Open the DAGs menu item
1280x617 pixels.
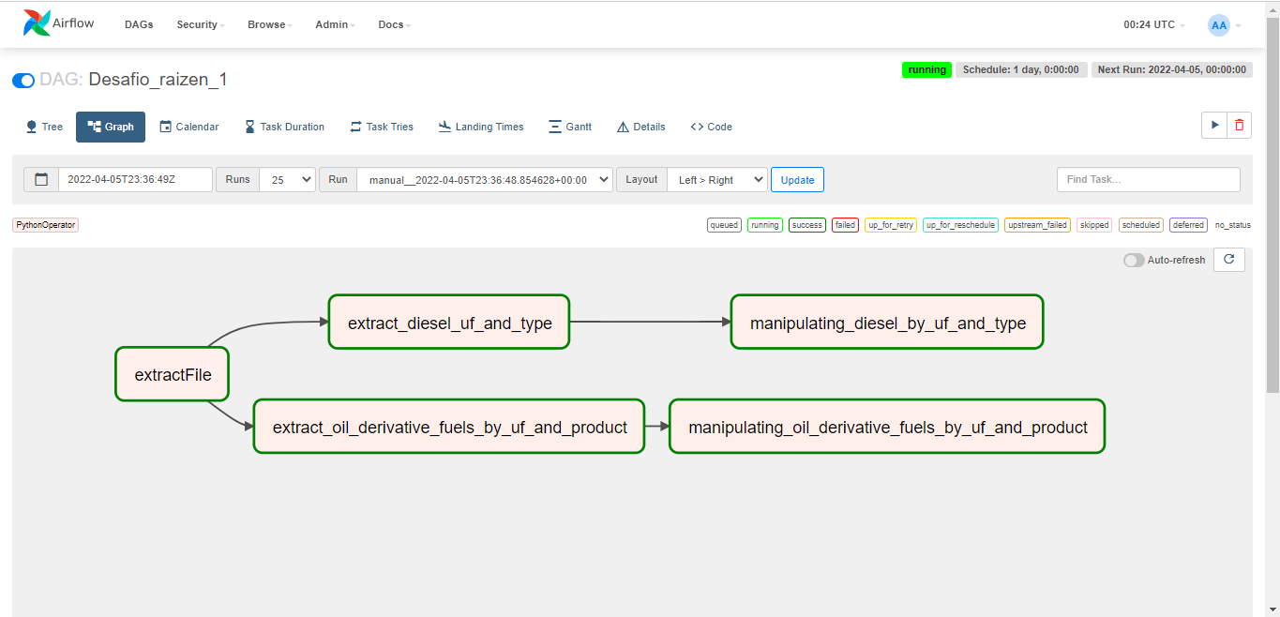(139, 24)
